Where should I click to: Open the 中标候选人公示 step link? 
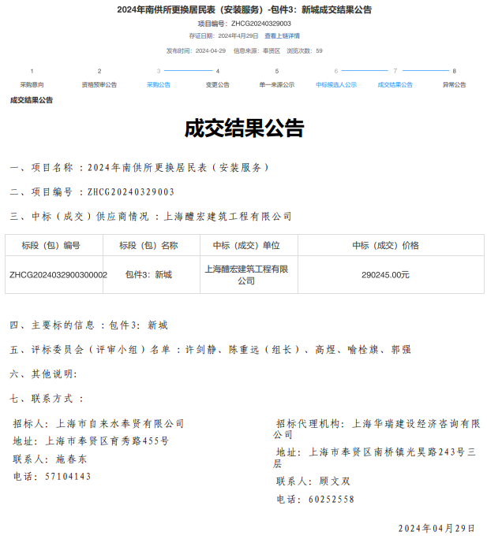pos(335,84)
